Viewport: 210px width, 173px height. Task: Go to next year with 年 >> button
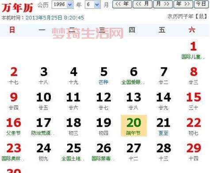pyautogui.click(x=183, y=4)
